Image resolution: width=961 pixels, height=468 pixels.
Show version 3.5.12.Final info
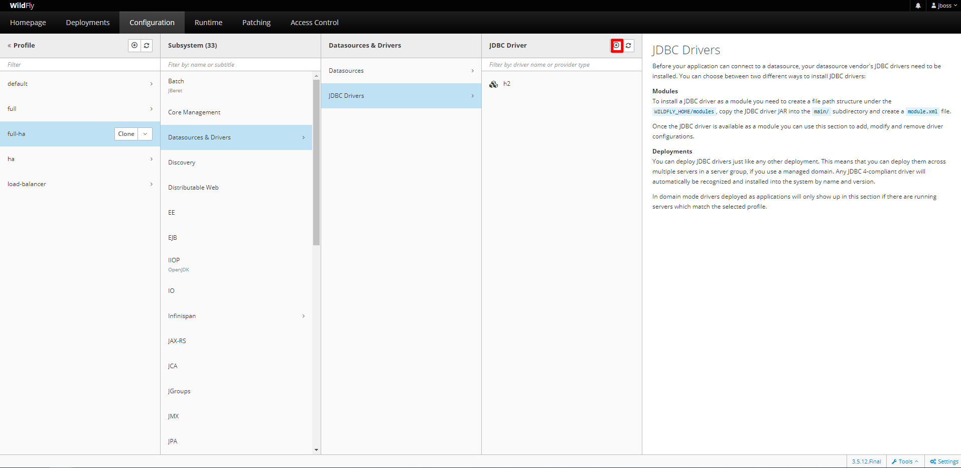[866, 461]
